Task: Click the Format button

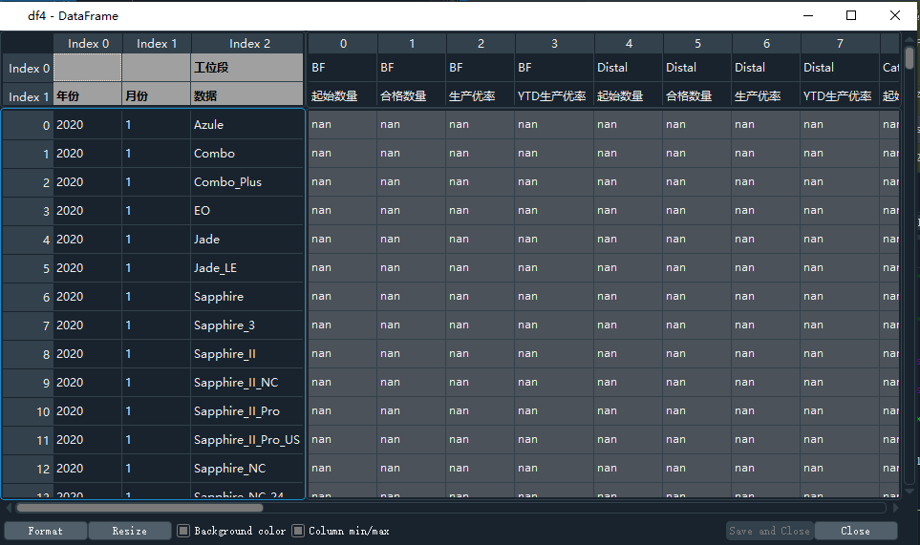Action: [45, 531]
